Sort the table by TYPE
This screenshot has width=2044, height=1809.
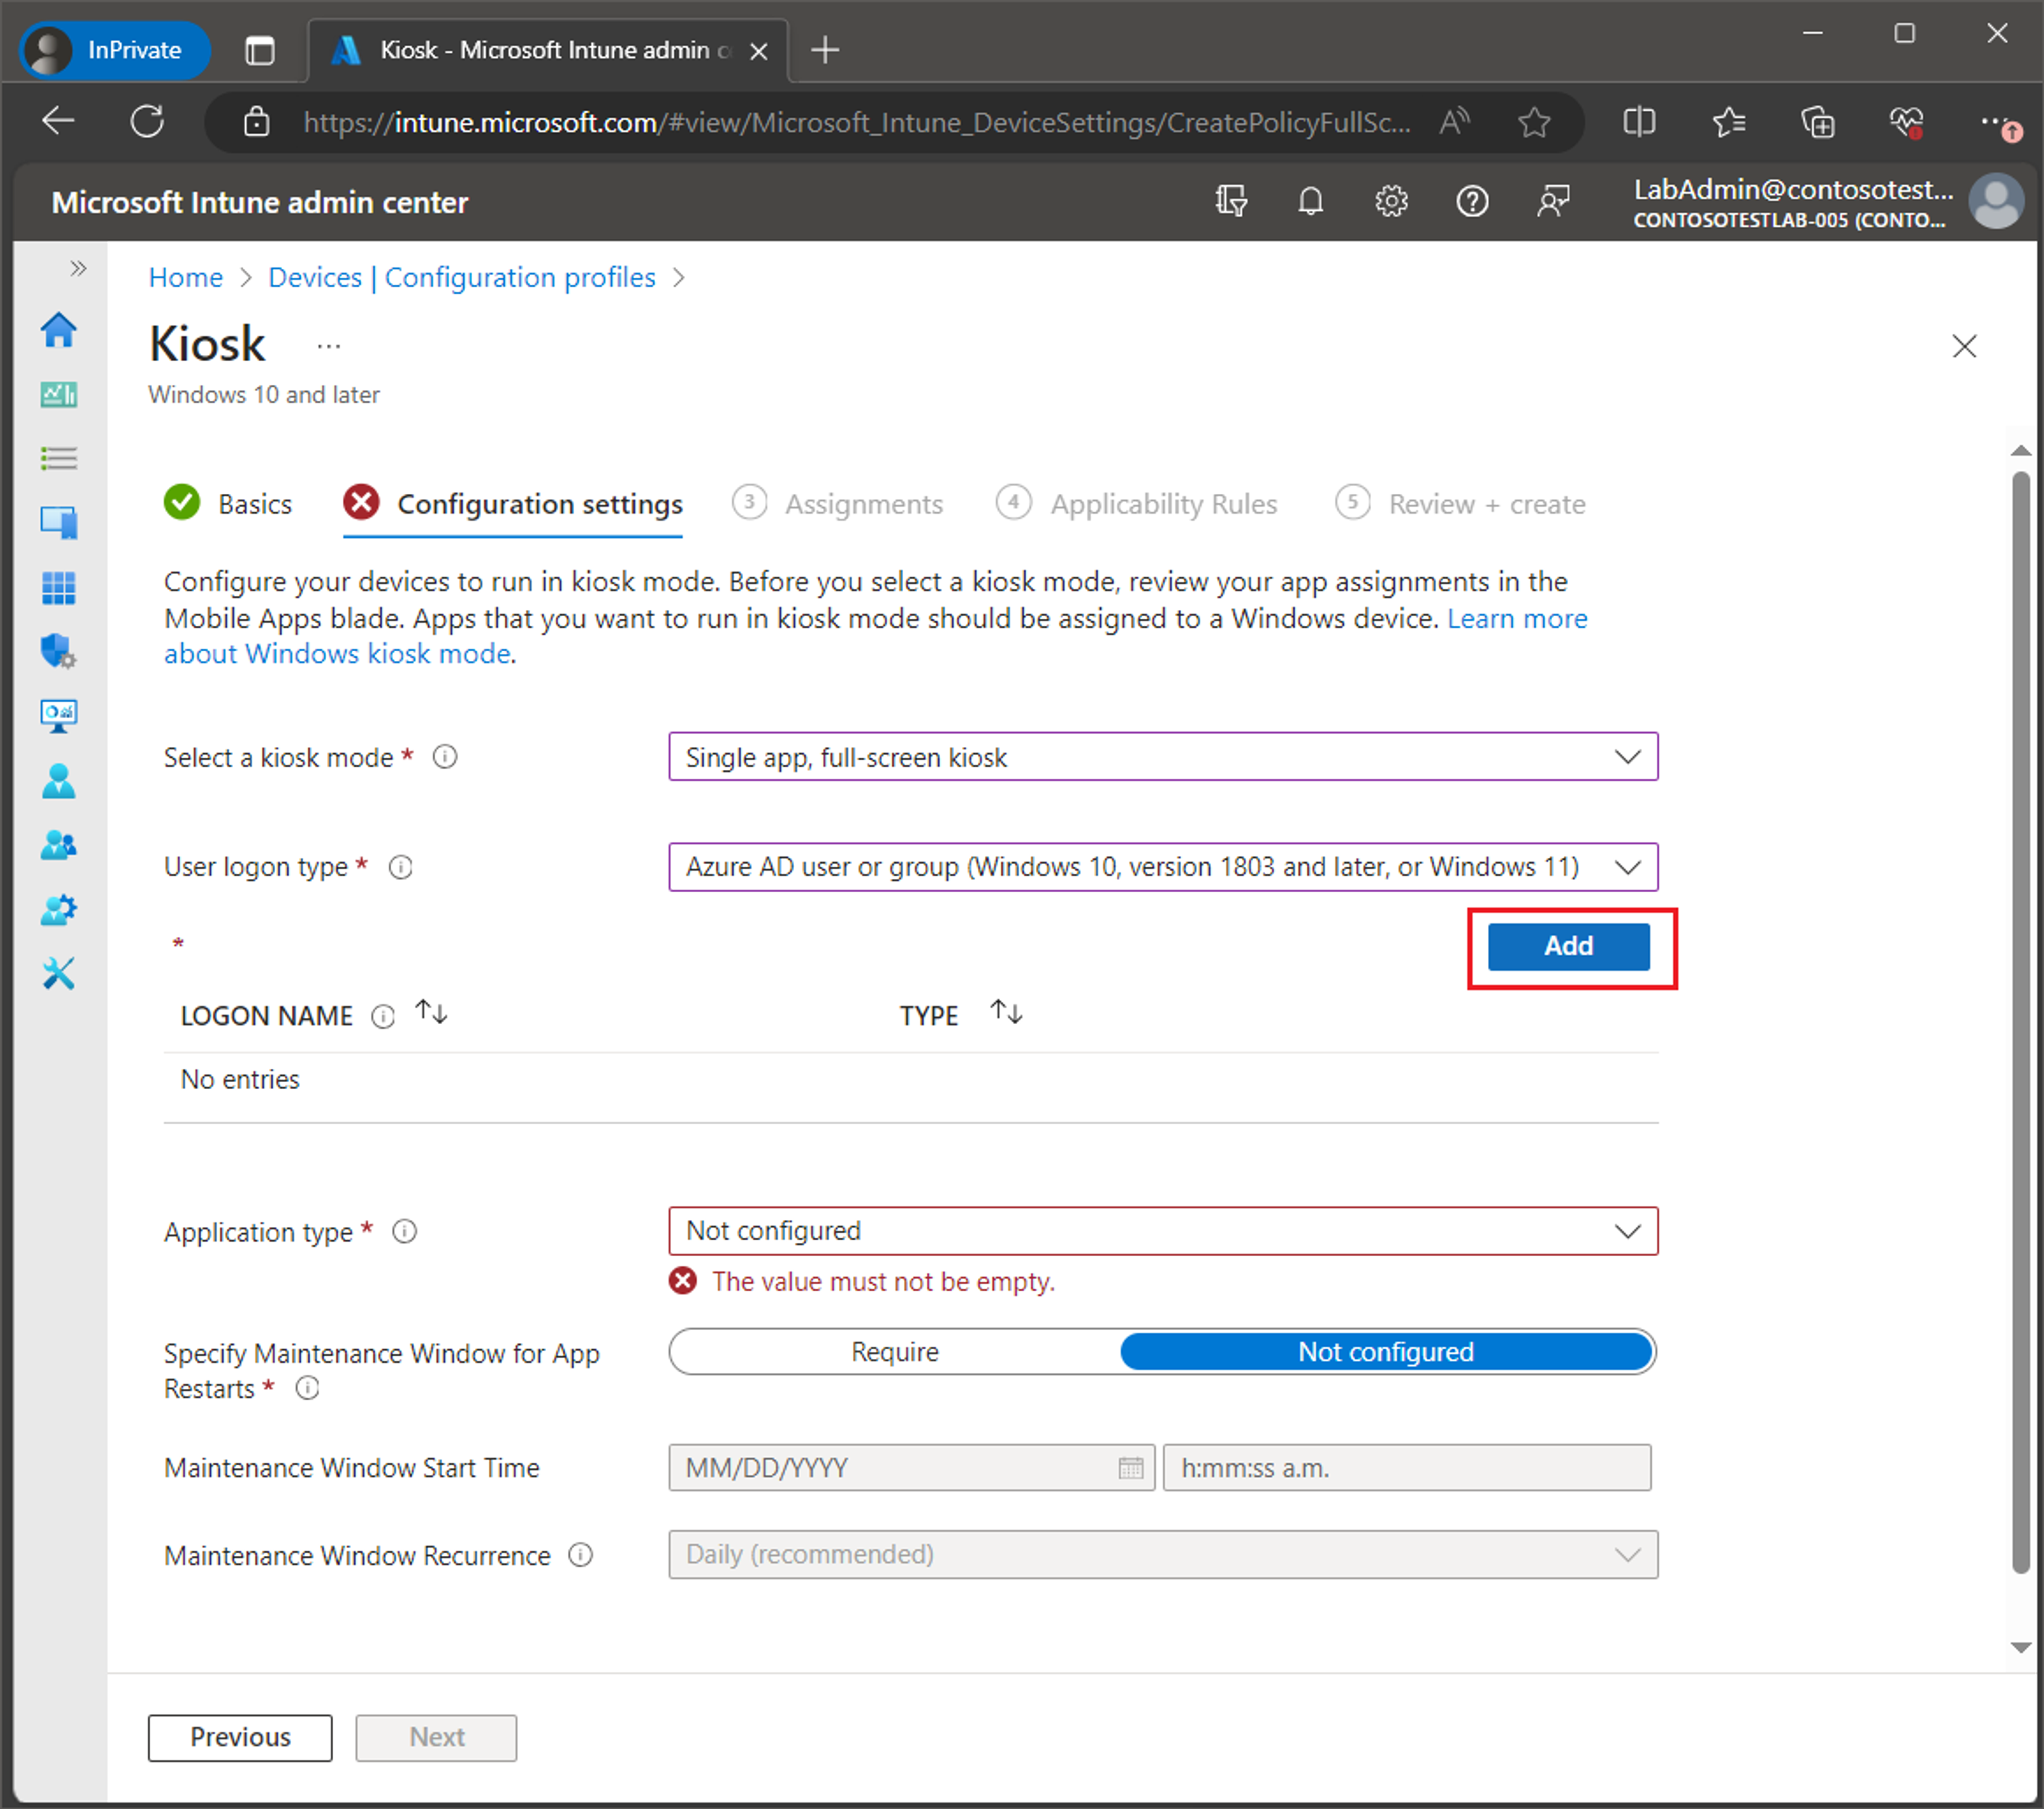pos(1007,1014)
